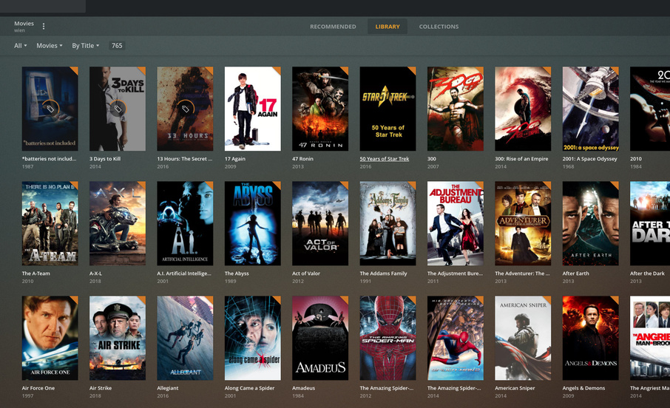Open The Amazing Spider-Man 2012 poster
670x408 pixels.
click(388, 338)
